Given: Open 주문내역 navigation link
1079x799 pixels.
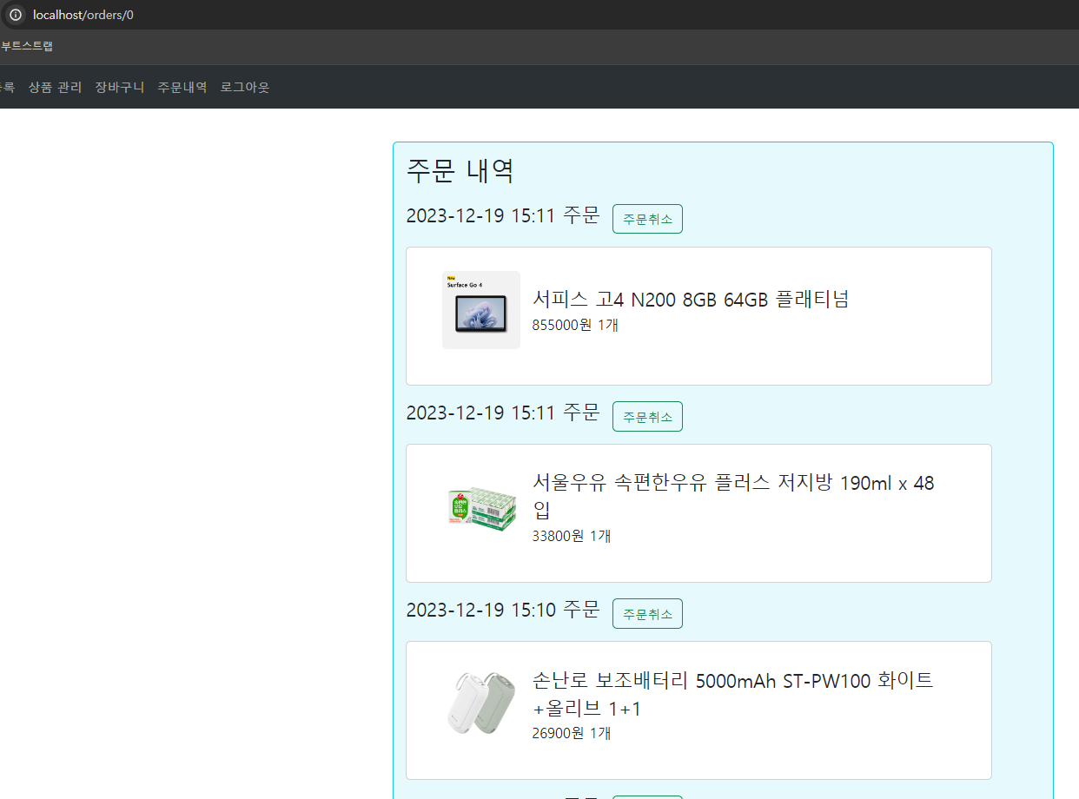Looking at the screenshot, I should [x=182, y=87].
